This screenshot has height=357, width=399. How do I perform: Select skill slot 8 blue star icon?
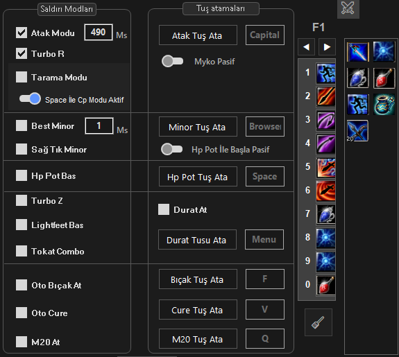pos(325,238)
